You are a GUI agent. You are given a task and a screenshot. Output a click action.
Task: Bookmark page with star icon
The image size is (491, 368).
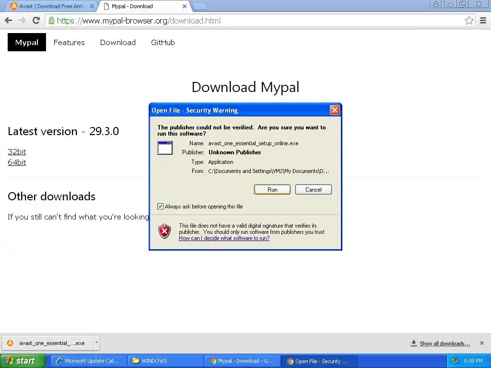469,21
